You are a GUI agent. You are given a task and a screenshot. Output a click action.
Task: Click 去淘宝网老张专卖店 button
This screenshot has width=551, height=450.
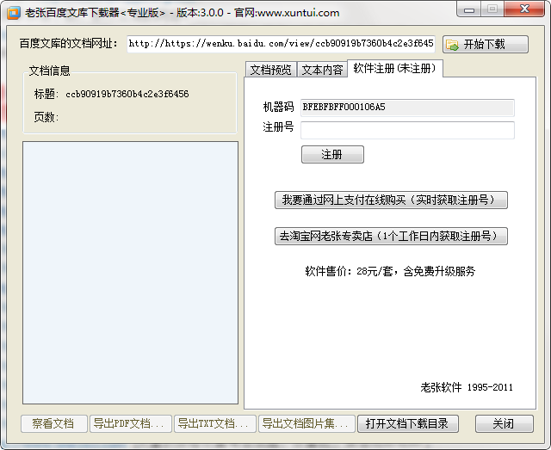tap(391, 236)
